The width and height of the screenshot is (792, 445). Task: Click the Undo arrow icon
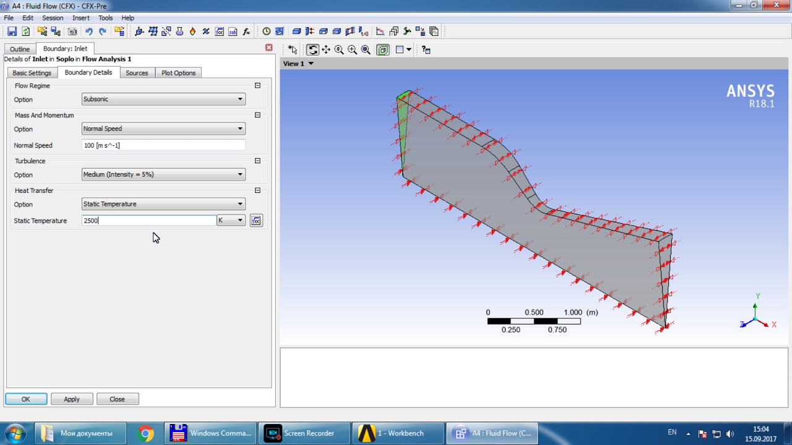coord(89,32)
